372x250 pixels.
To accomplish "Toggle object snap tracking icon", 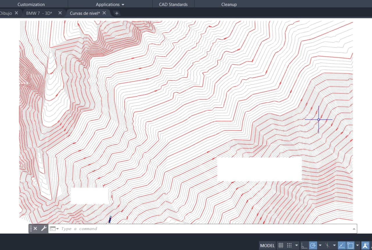I will point(342,246).
